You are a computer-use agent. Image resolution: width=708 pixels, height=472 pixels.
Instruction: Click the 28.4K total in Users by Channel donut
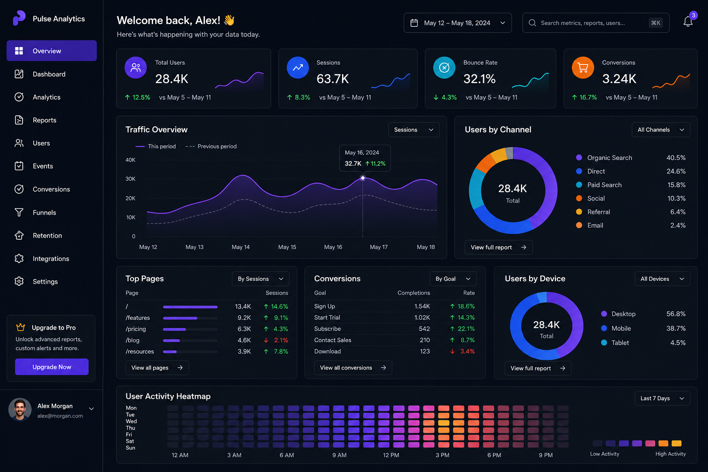[x=513, y=189]
